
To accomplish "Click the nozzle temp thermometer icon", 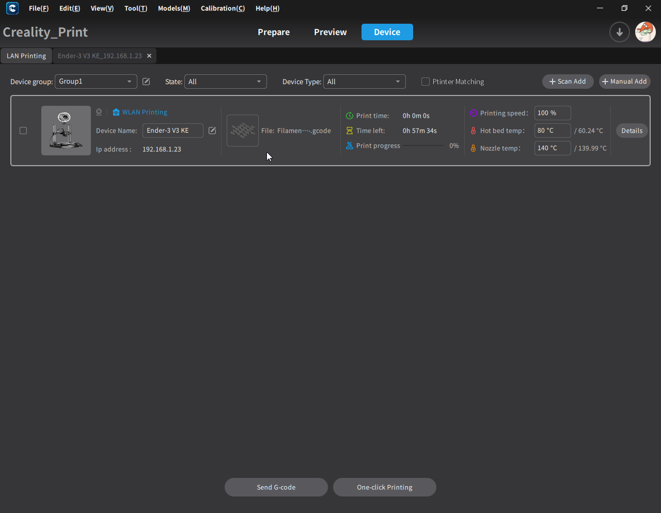I will coord(474,148).
